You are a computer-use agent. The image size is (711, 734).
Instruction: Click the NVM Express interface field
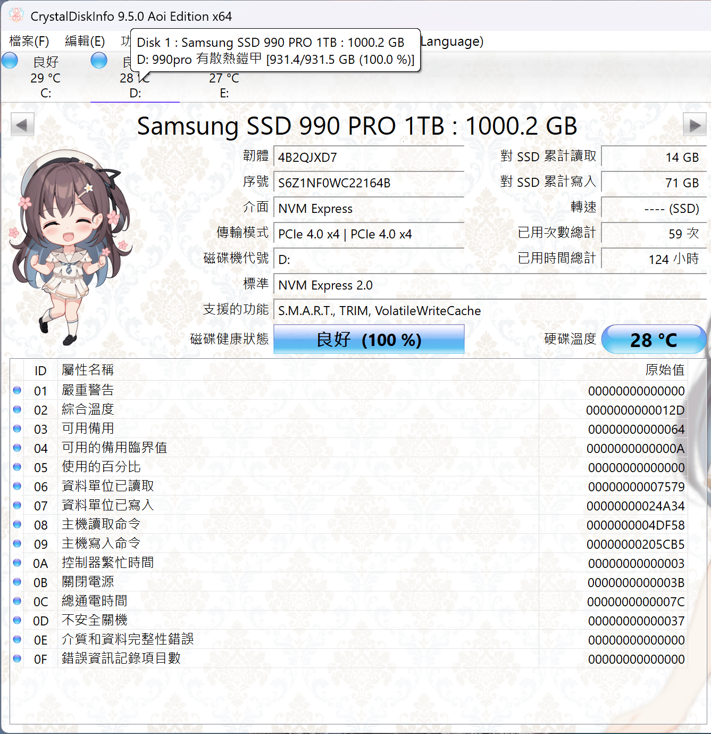click(x=369, y=209)
